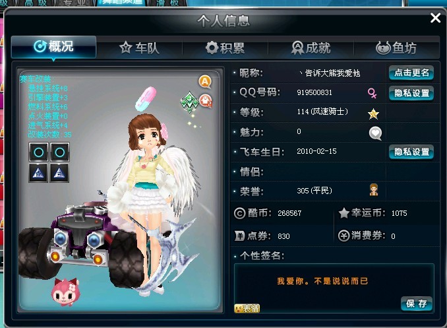Image resolution: width=447 pixels, height=328 pixels.
Task: Click the green diamond emblem icon
Action: pyautogui.click(x=189, y=102)
